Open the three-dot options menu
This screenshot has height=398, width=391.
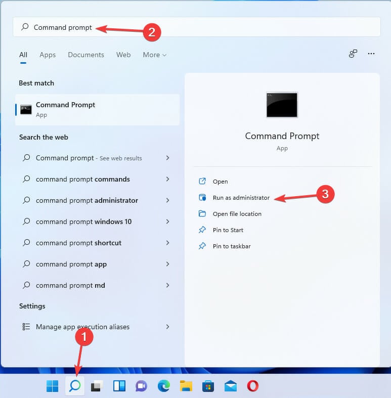(x=371, y=54)
